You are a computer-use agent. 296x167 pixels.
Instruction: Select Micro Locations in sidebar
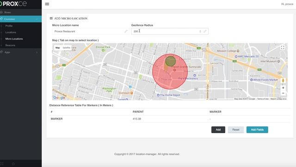tap(14, 39)
